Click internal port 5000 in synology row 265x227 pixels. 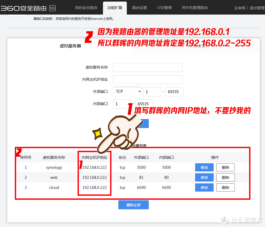(167, 167)
